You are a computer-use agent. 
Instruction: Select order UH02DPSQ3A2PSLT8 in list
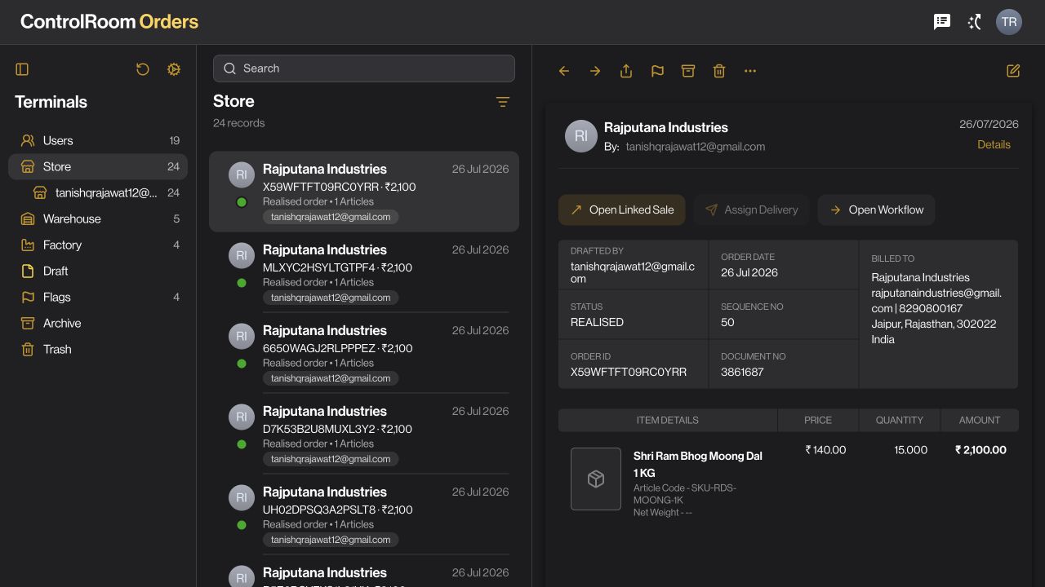click(364, 514)
